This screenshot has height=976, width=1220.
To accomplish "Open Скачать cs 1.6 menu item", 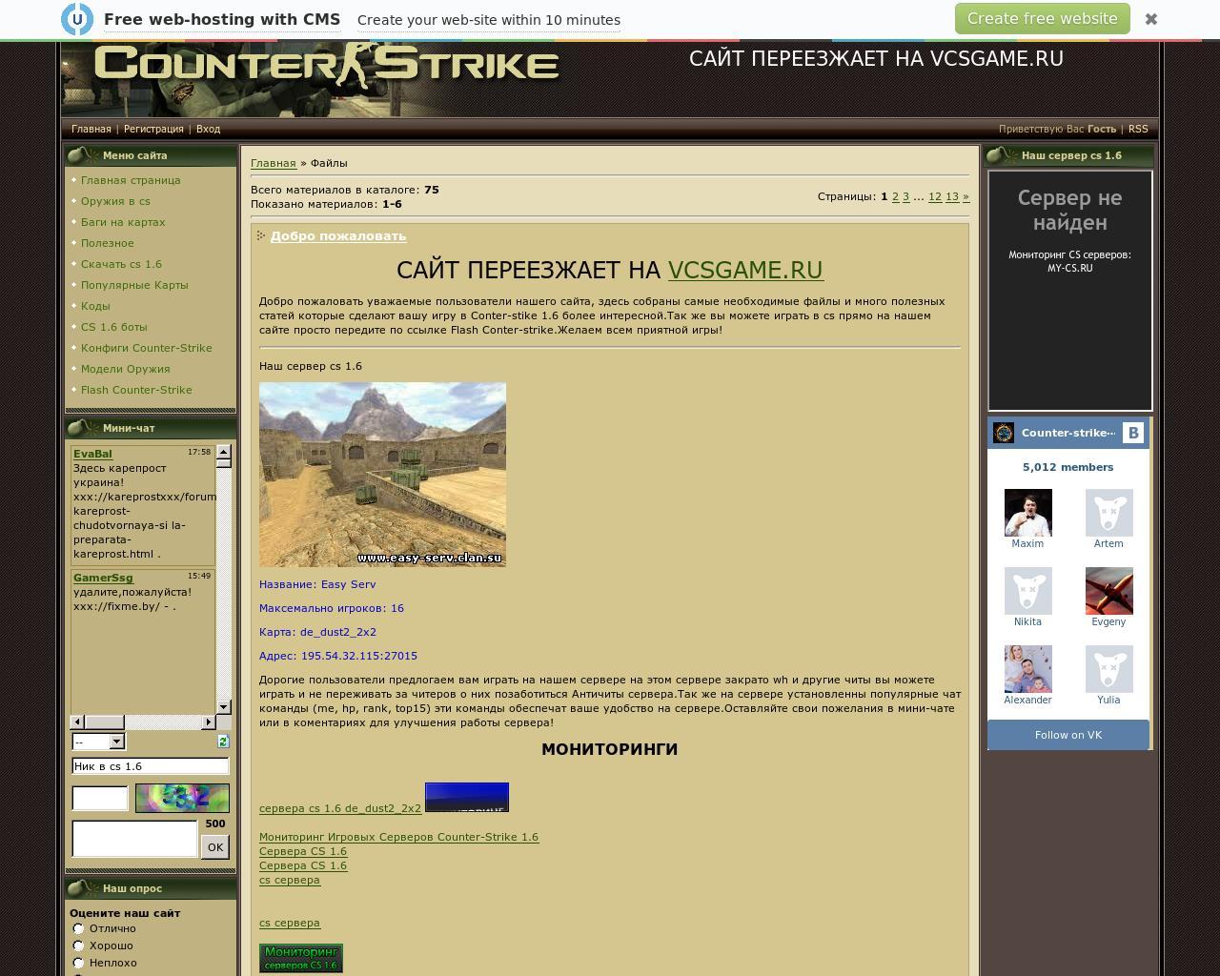I will (121, 264).
